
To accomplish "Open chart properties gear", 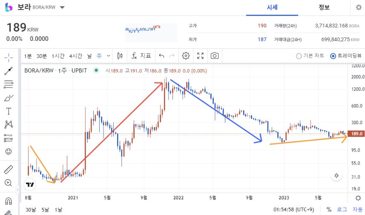I will [x=186, y=56].
